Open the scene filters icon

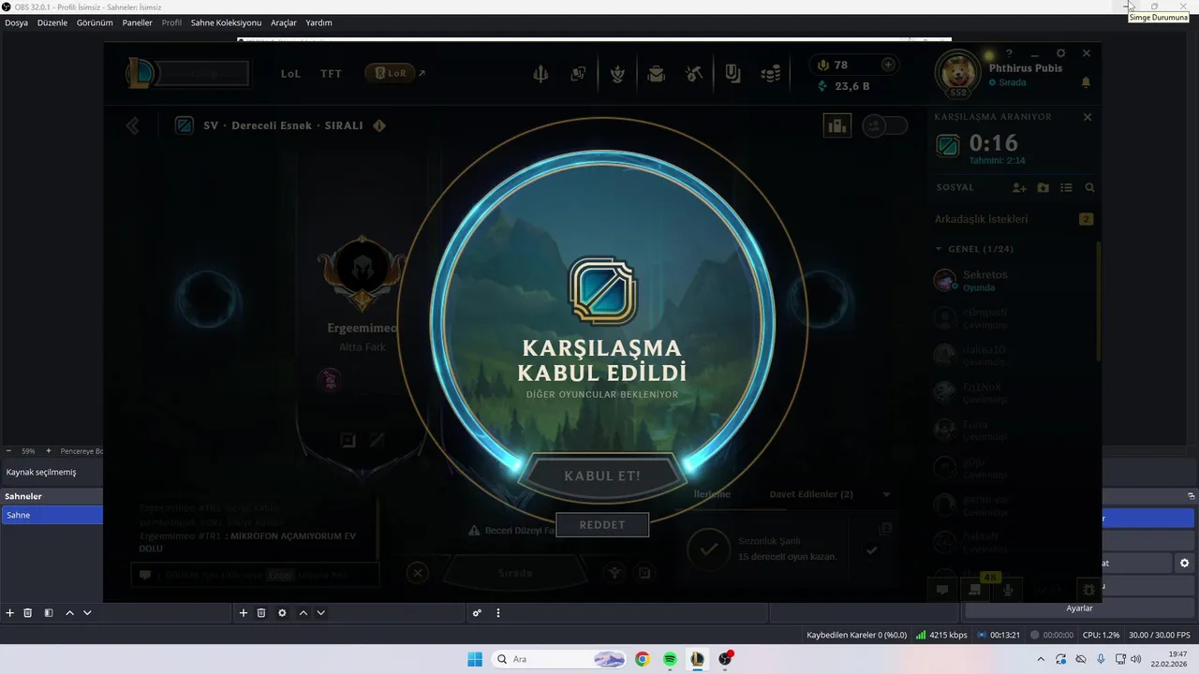[x=49, y=613]
